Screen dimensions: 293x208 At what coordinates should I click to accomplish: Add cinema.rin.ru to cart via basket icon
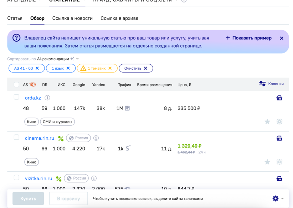[279, 138]
